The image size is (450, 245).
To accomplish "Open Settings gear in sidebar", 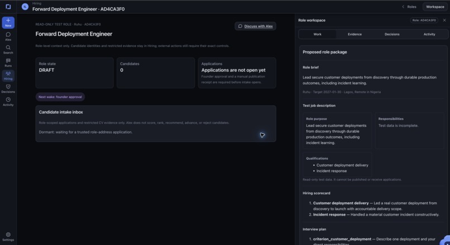I will pyautogui.click(x=8, y=237).
